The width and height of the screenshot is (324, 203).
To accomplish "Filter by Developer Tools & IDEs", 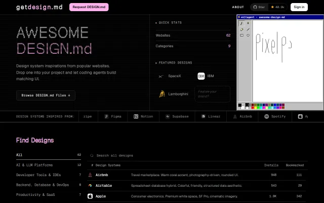I will (49, 175).
